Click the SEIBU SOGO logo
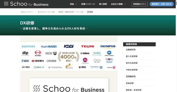The height and width of the screenshot is (92, 177). pos(109,60)
